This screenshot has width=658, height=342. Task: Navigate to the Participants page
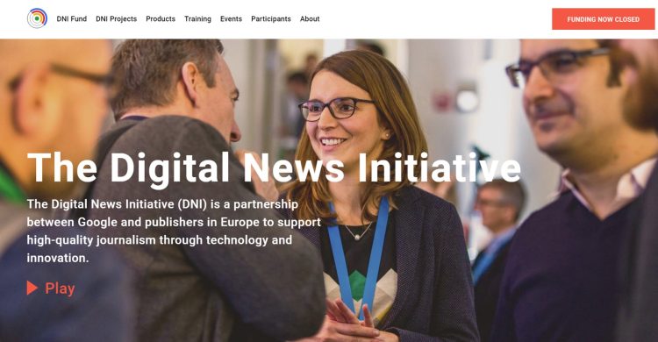pyautogui.click(x=271, y=19)
